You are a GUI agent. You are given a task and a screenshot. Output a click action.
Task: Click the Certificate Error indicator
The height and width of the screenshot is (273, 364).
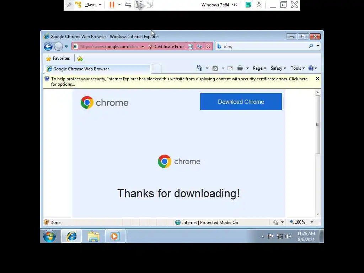[166, 47]
